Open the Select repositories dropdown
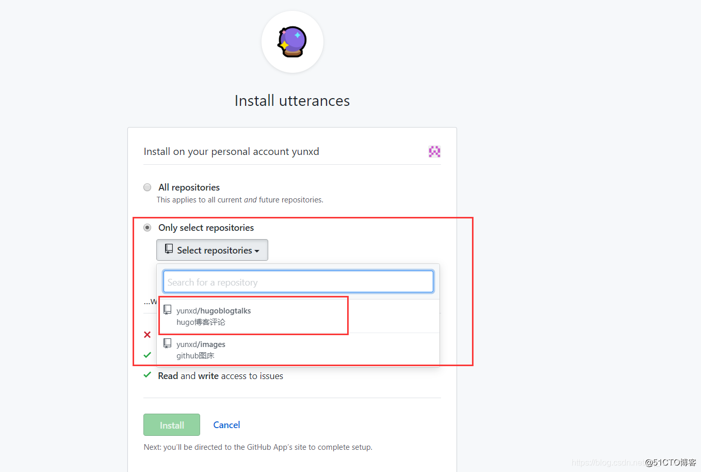 pyautogui.click(x=212, y=250)
